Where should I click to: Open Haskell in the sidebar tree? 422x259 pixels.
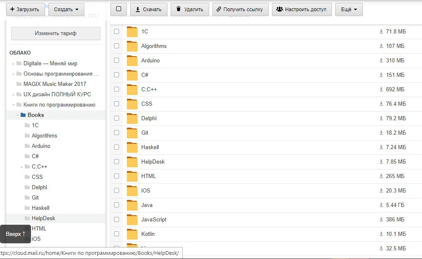(41, 208)
